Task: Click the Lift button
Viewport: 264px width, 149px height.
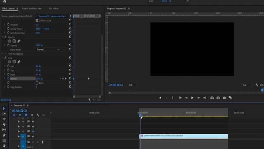Action: (212, 98)
